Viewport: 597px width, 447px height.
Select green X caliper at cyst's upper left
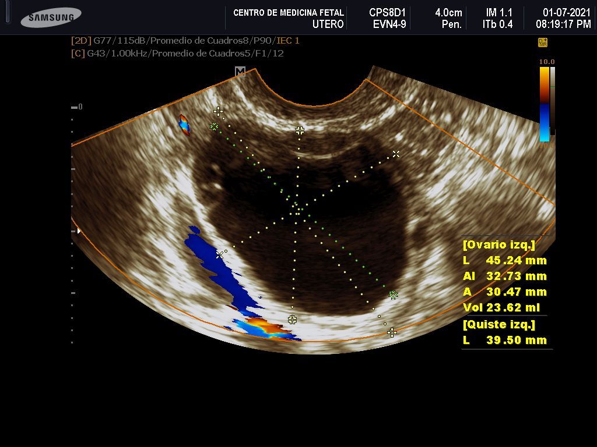214,126
